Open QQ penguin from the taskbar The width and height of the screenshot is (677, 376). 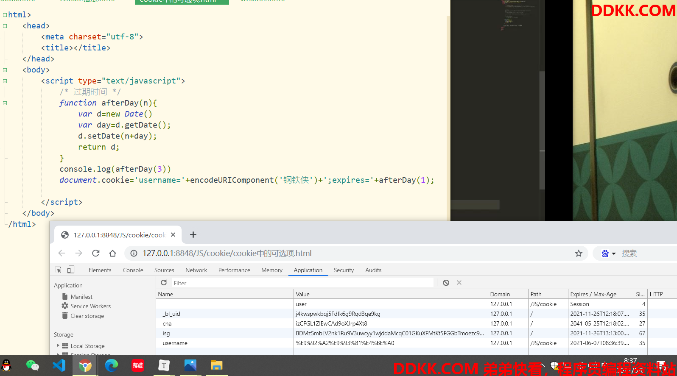pos(7,365)
